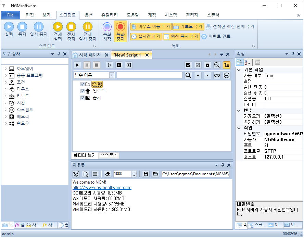304x238 pixels.
Task: Click the toolbox search input field
Action: tap(35, 61)
